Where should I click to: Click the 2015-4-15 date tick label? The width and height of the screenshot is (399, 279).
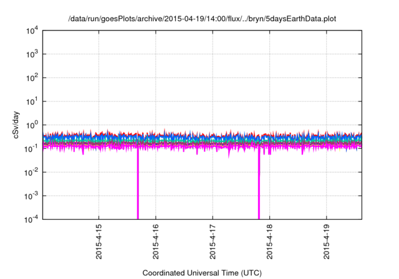pos(99,242)
